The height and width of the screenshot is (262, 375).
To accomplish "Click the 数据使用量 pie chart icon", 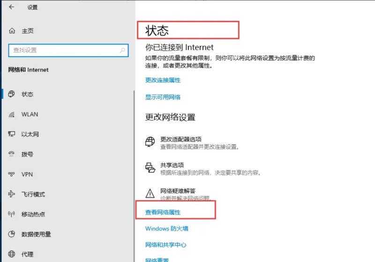I will [11, 234].
